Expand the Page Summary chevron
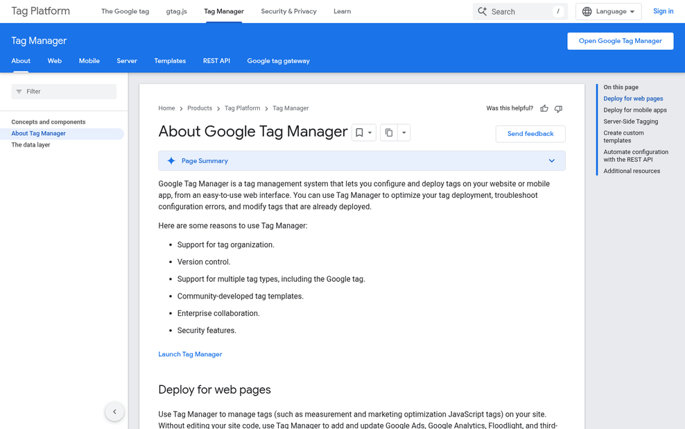This screenshot has height=429, width=685. (x=552, y=161)
